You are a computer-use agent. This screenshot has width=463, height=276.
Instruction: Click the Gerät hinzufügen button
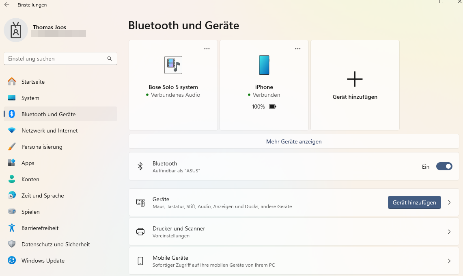click(414, 202)
